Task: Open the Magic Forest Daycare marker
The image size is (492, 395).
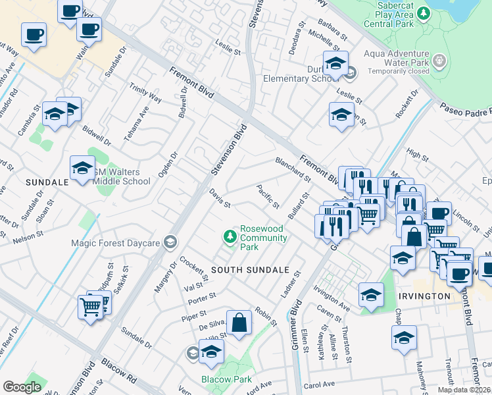Action: click(170, 243)
